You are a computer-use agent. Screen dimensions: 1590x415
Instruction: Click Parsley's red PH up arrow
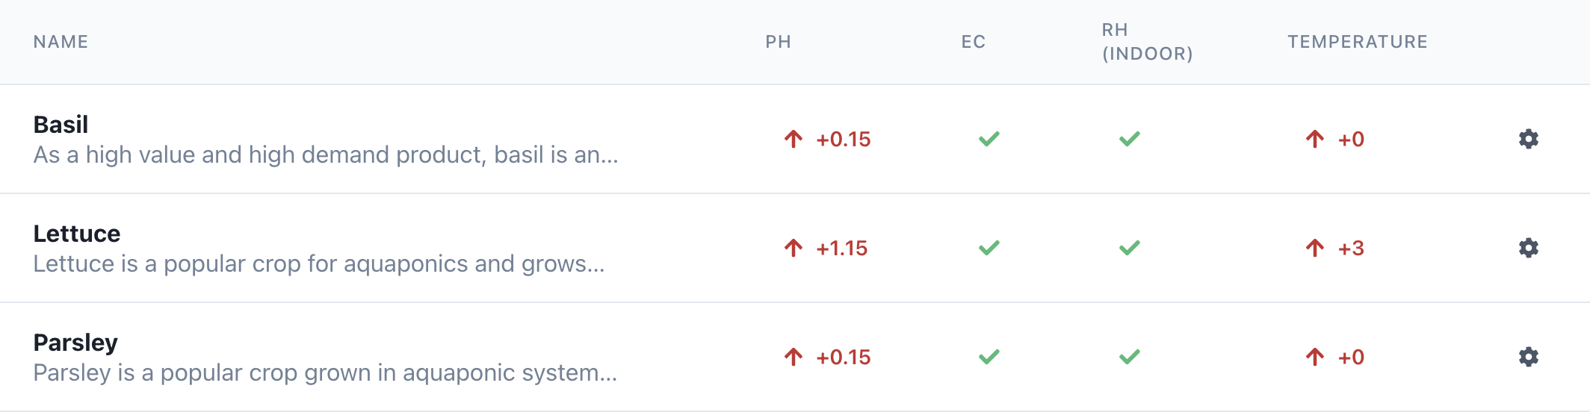pos(794,357)
